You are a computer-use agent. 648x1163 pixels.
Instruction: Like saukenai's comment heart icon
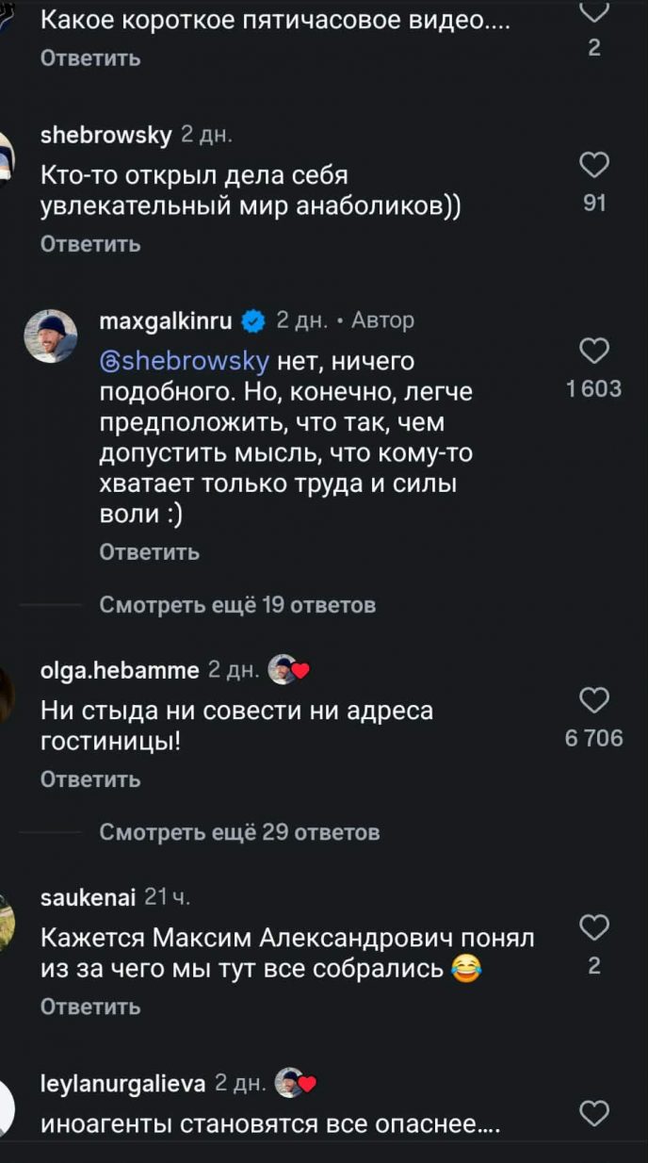click(x=594, y=927)
